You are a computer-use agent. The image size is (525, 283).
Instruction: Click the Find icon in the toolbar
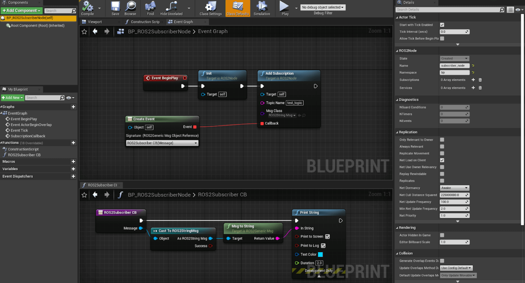click(150, 8)
